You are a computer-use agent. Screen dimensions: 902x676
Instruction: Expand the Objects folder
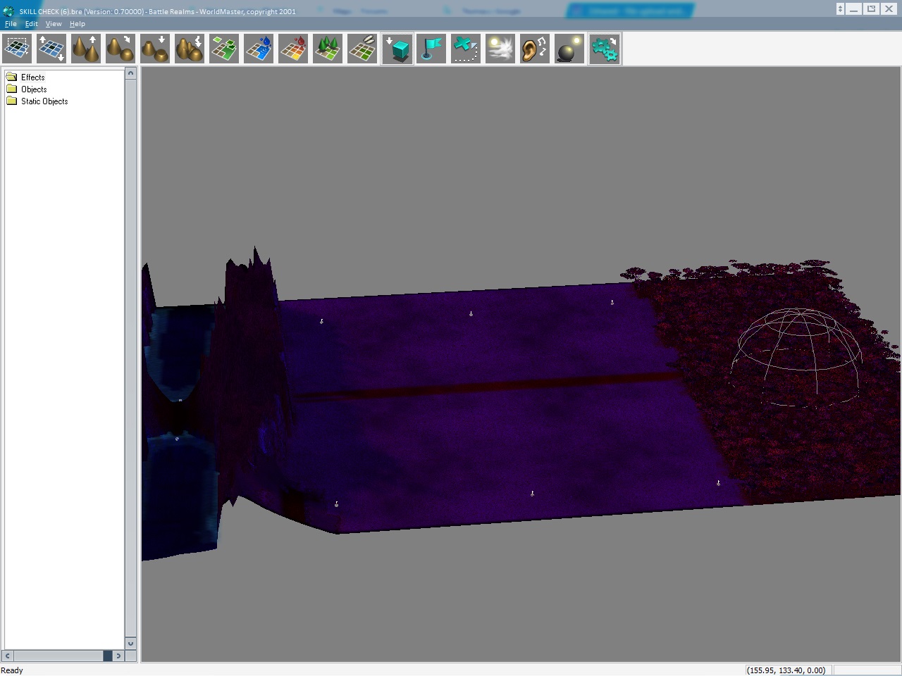(x=33, y=89)
